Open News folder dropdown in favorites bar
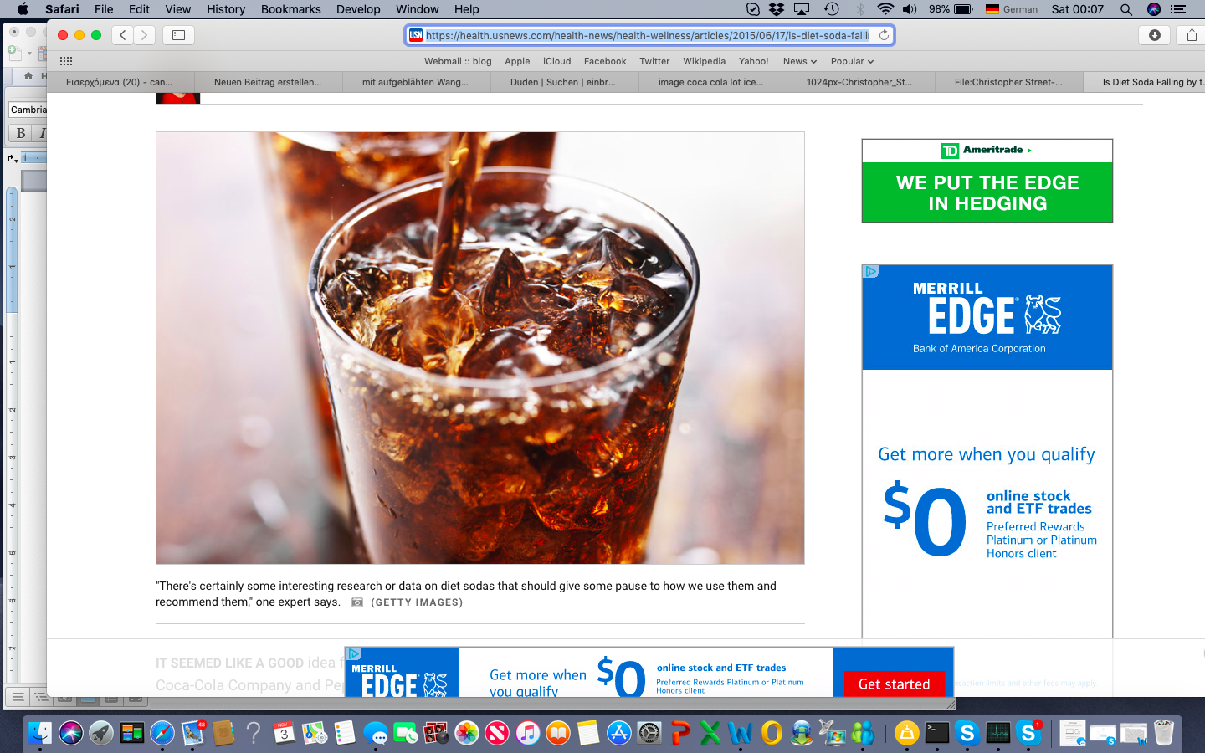1205x753 pixels. pyautogui.click(x=800, y=61)
